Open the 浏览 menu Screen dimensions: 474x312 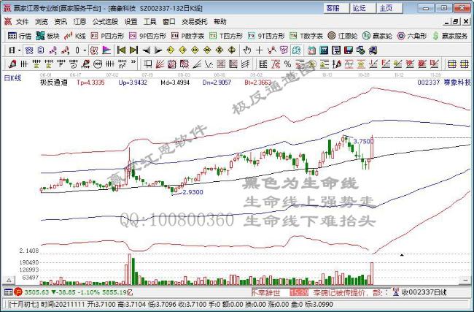(x=42, y=22)
